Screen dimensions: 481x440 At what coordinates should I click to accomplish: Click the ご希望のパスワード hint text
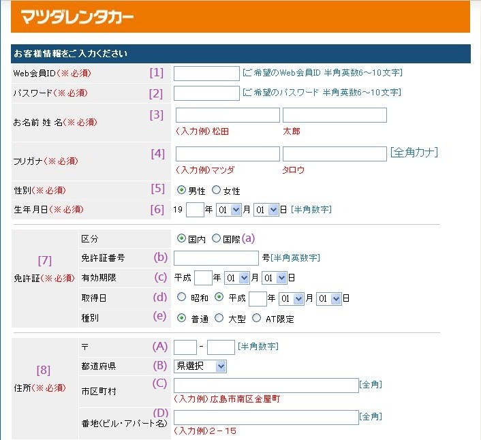(322, 93)
